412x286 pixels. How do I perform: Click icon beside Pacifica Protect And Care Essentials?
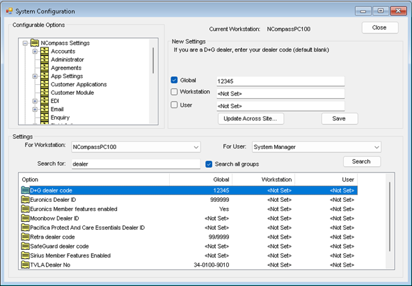pos(25,227)
